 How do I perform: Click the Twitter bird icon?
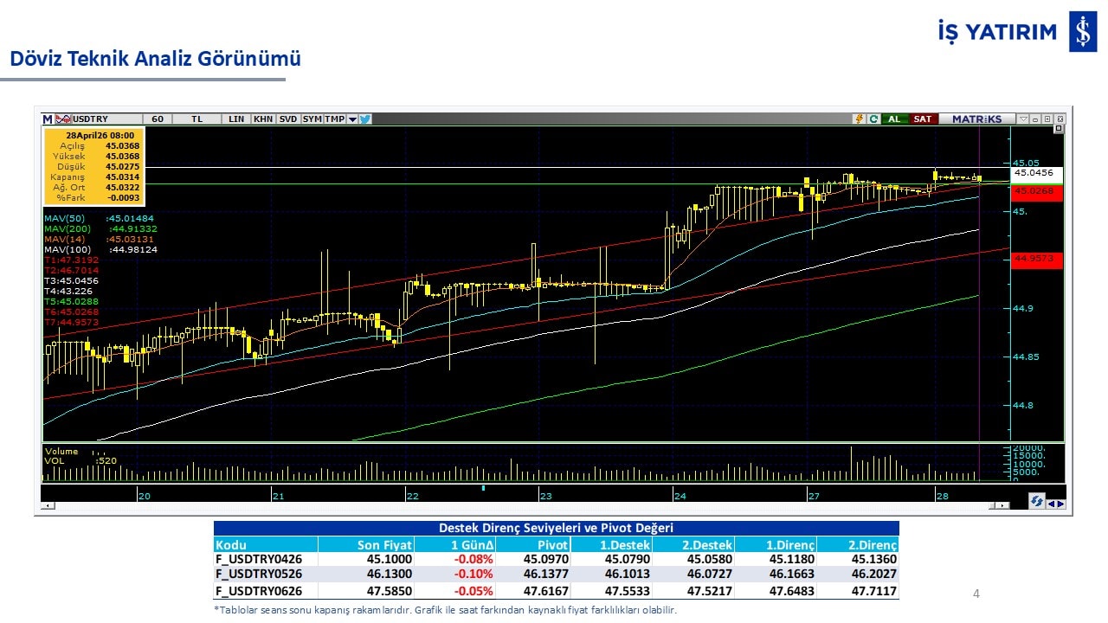pos(365,119)
